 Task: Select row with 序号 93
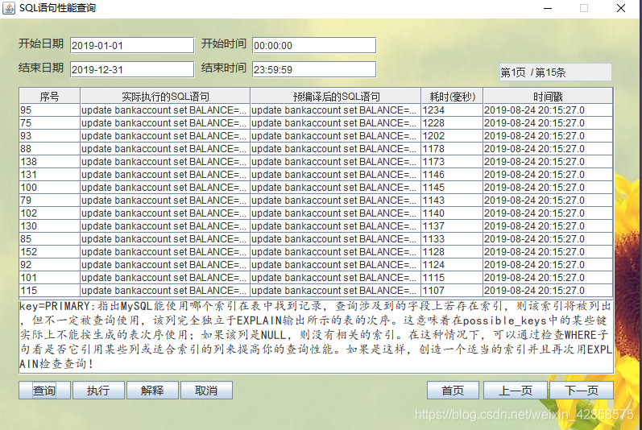point(316,136)
